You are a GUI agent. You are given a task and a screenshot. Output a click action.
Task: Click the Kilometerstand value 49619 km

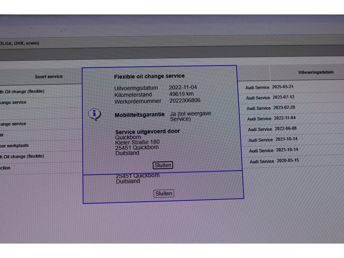pyautogui.click(x=181, y=94)
